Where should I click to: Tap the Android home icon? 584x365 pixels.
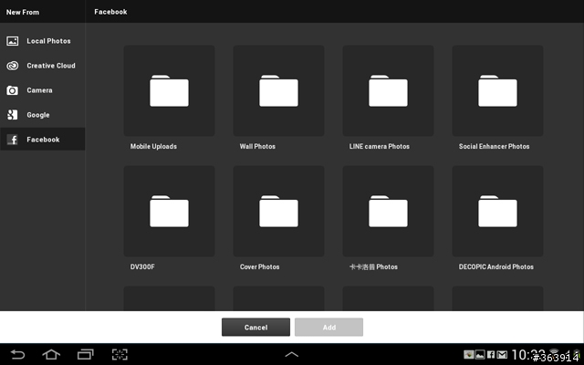[x=51, y=354]
